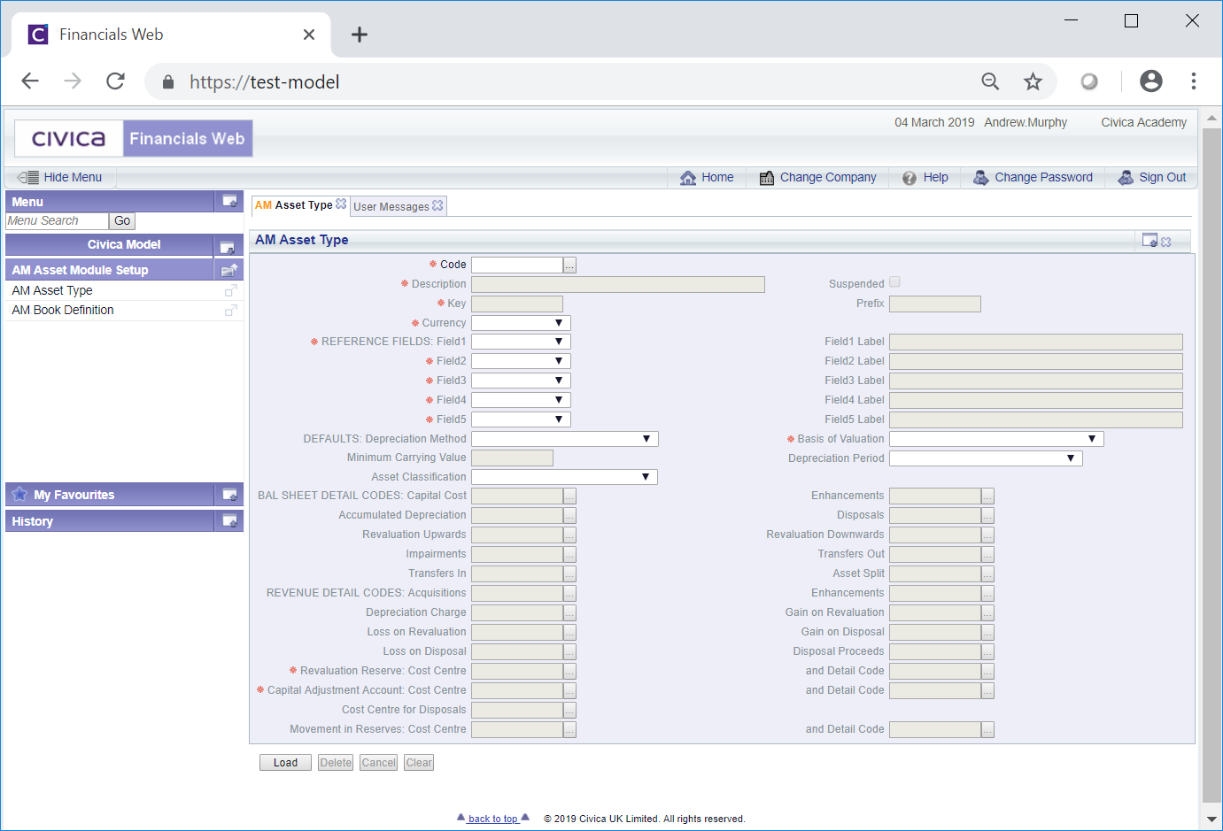Close the User Messages tab
The image size is (1223, 831).
(x=437, y=205)
